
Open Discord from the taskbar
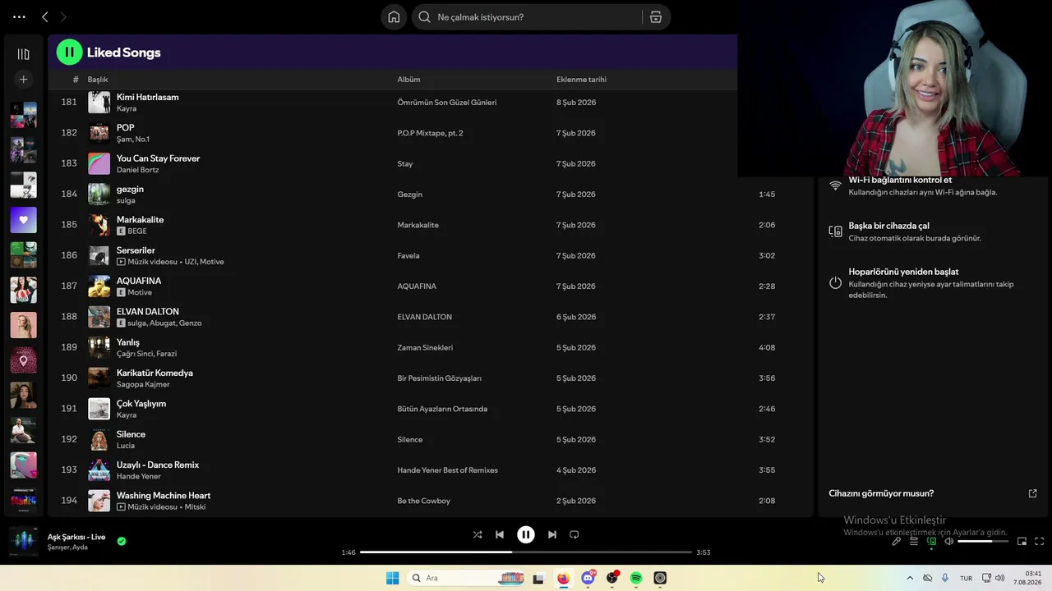pyautogui.click(x=588, y=578)
